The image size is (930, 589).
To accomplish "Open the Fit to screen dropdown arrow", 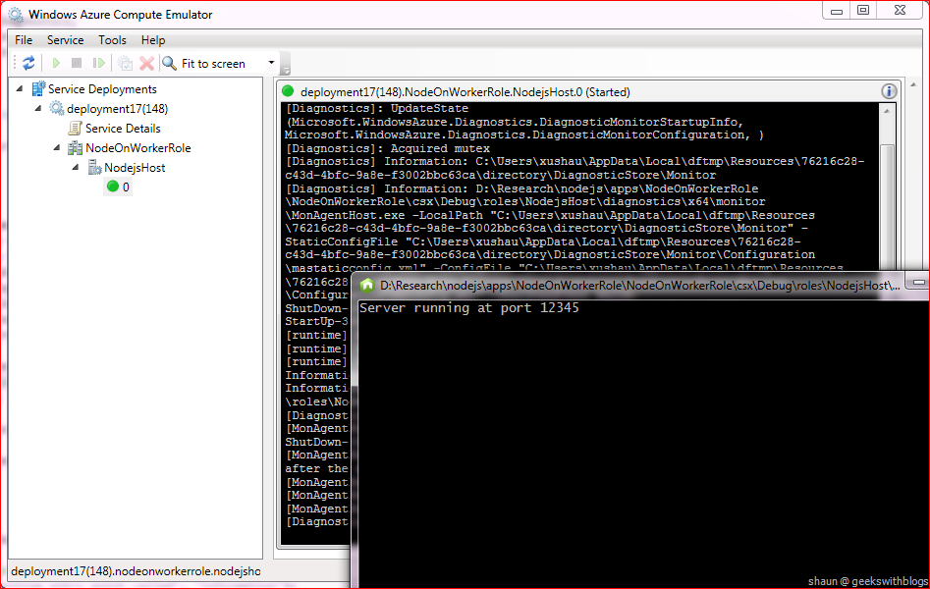I will (272, 63).
